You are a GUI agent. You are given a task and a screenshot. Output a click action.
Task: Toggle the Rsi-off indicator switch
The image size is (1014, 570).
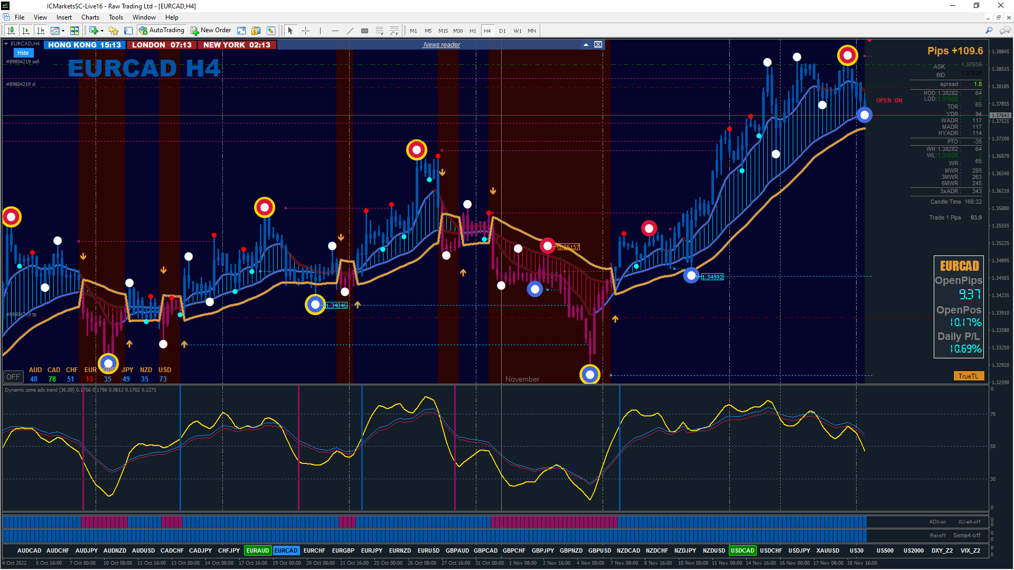point(937,535)
